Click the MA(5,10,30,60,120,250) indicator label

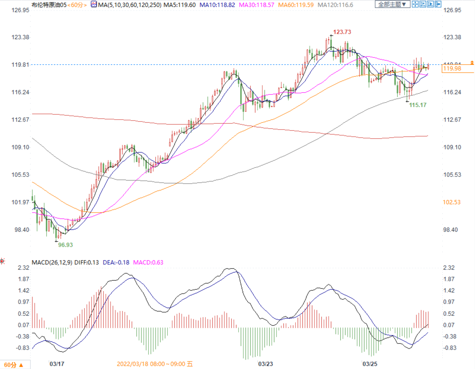[130, 5]
